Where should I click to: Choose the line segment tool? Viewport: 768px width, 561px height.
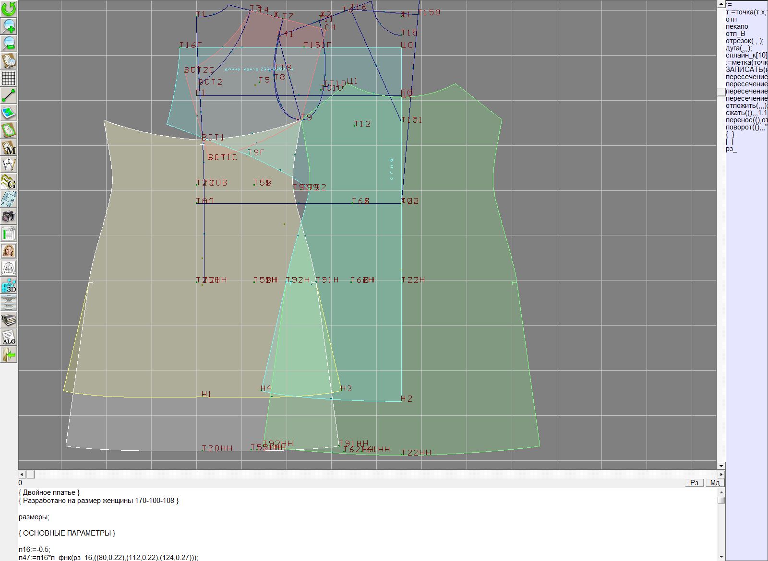[9, 95]
